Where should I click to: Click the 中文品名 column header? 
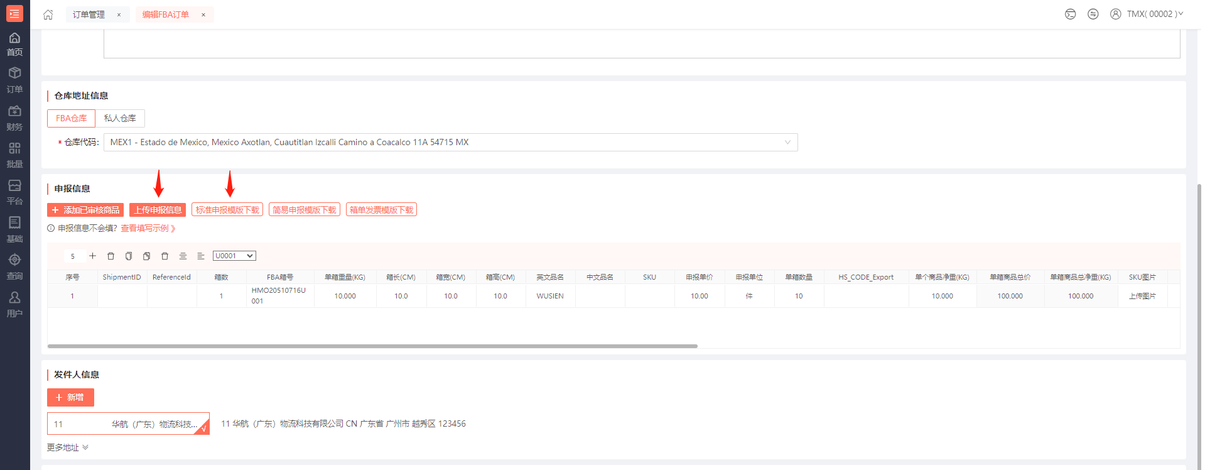[600, 277]
